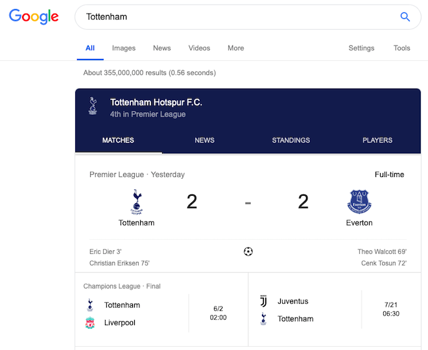Image resolution: width=428 pixels, height=350 pixels.
Task: Click Tottenham crest in Champions League fixture
Action: pyautogui.click(x=90, y=305)
